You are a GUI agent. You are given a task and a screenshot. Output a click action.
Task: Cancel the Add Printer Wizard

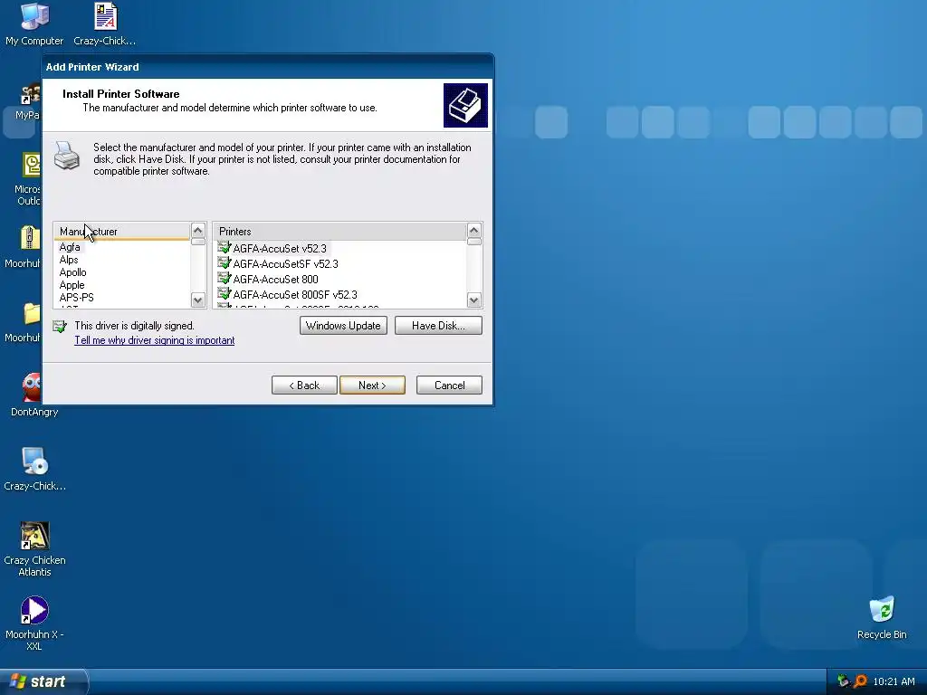[x=449, y=386]
